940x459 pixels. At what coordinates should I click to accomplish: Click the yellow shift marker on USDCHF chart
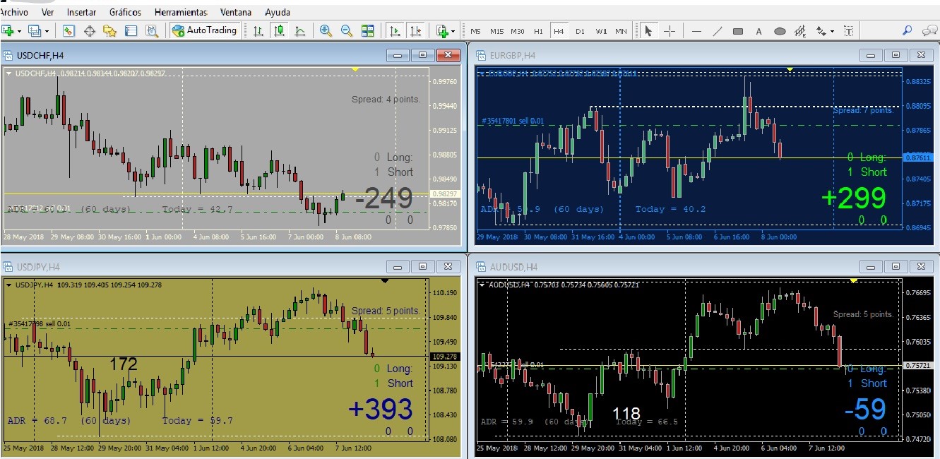[355, 69]
